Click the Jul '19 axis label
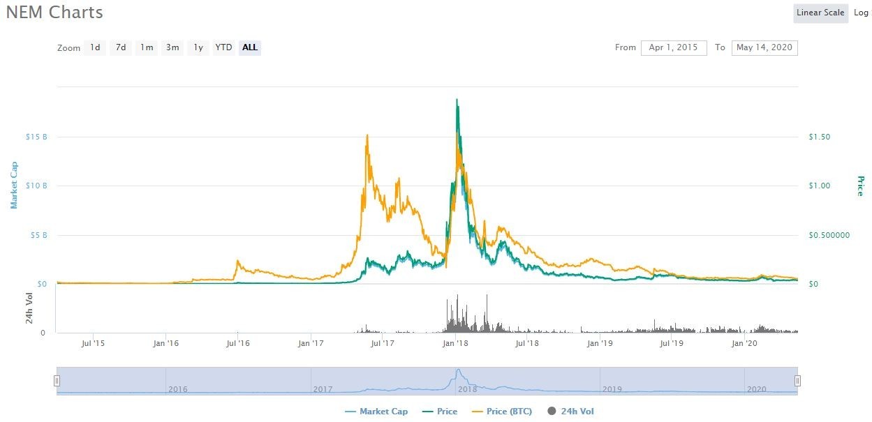Viewport: 872px width, 422px height. click(672, 343)
